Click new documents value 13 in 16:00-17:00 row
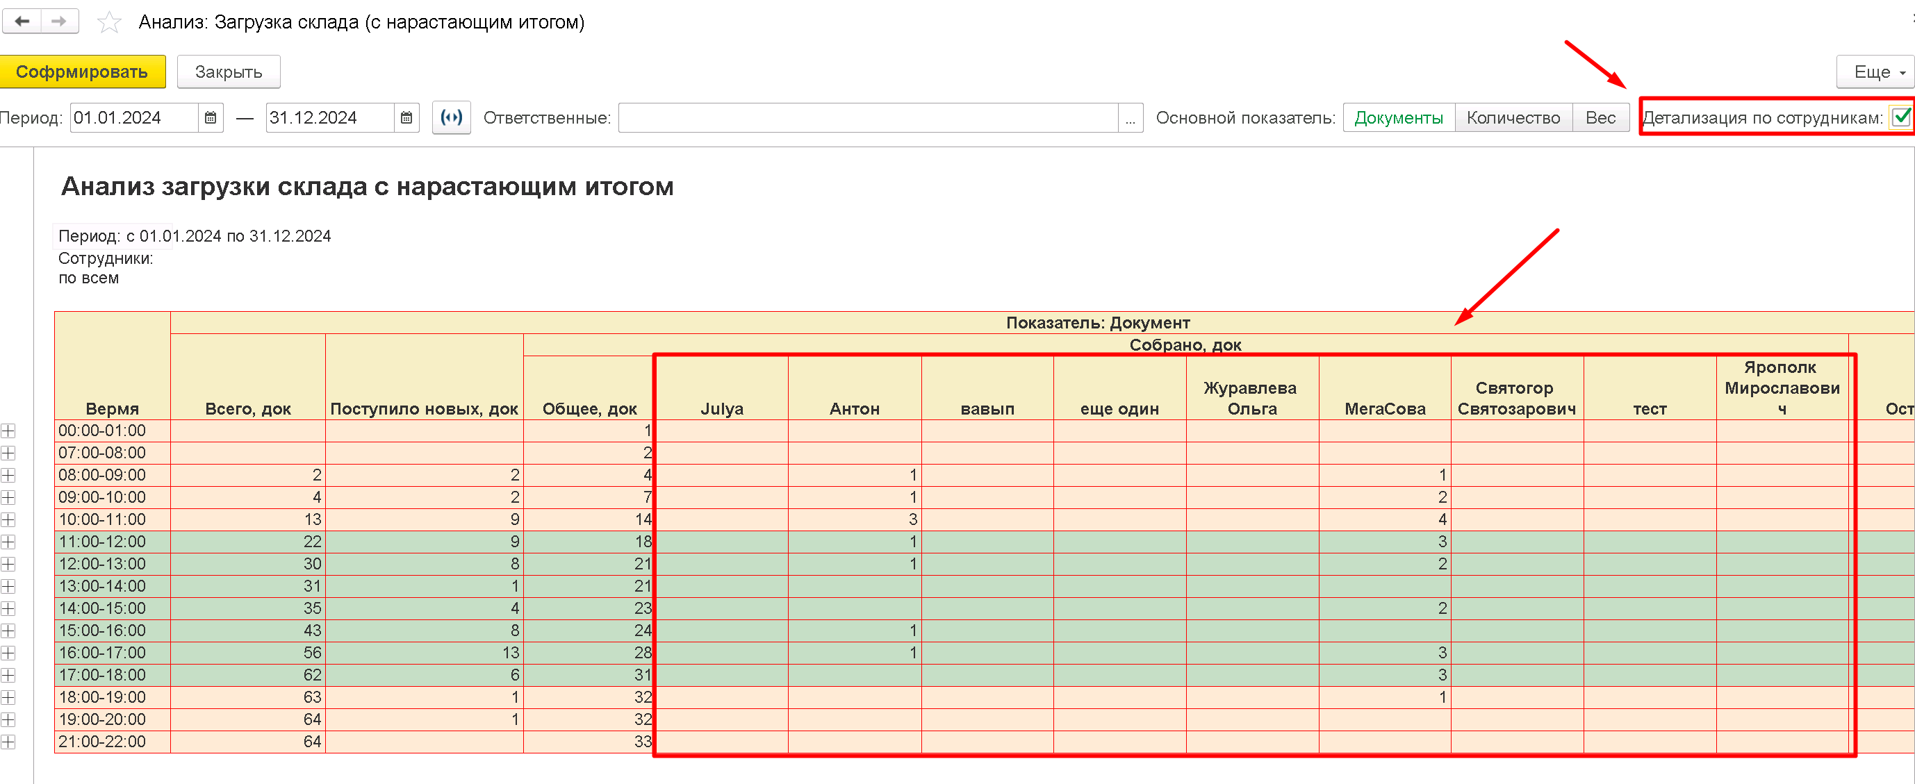The width and height of the screenshot is (1915, 784). (x=424, y=653)
